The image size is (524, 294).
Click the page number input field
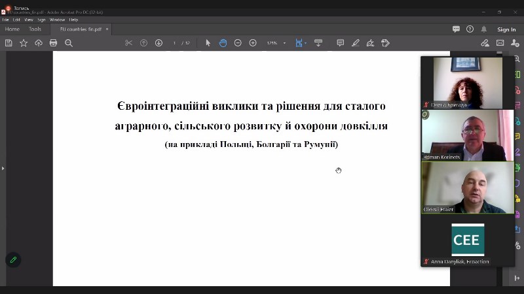click(x=175, y=43)
